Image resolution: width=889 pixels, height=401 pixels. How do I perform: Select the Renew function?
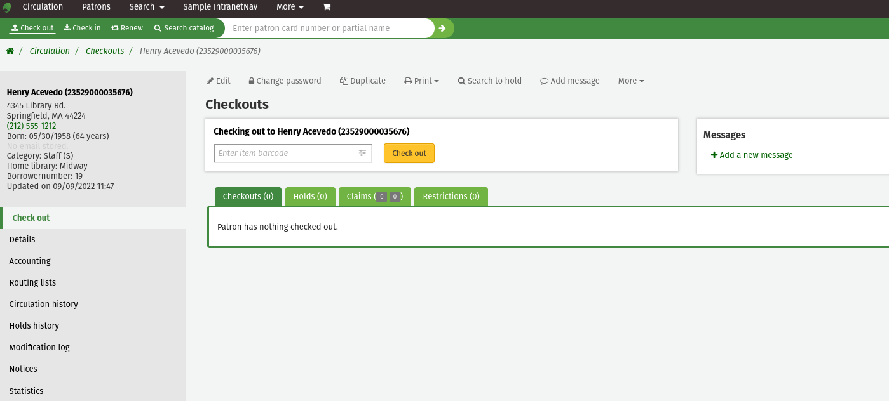point(126,28)
